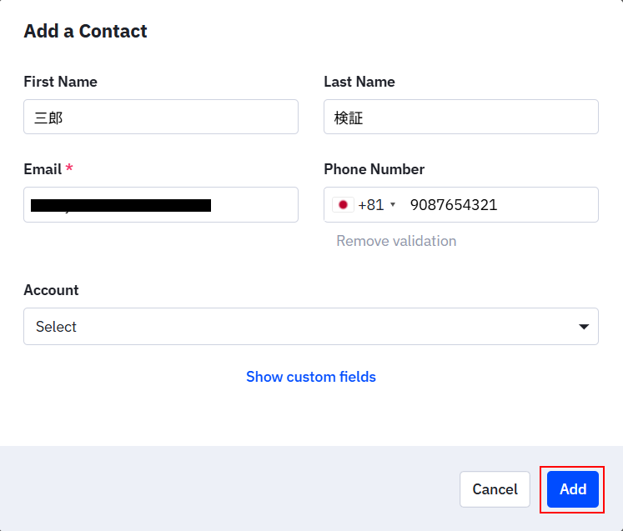
Task: Focus the Last Name input field
Action: click(x=461, y=117)
